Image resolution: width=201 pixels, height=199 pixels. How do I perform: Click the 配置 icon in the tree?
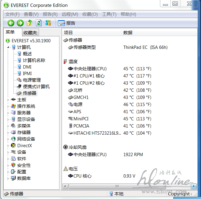(x=13, y=172)
